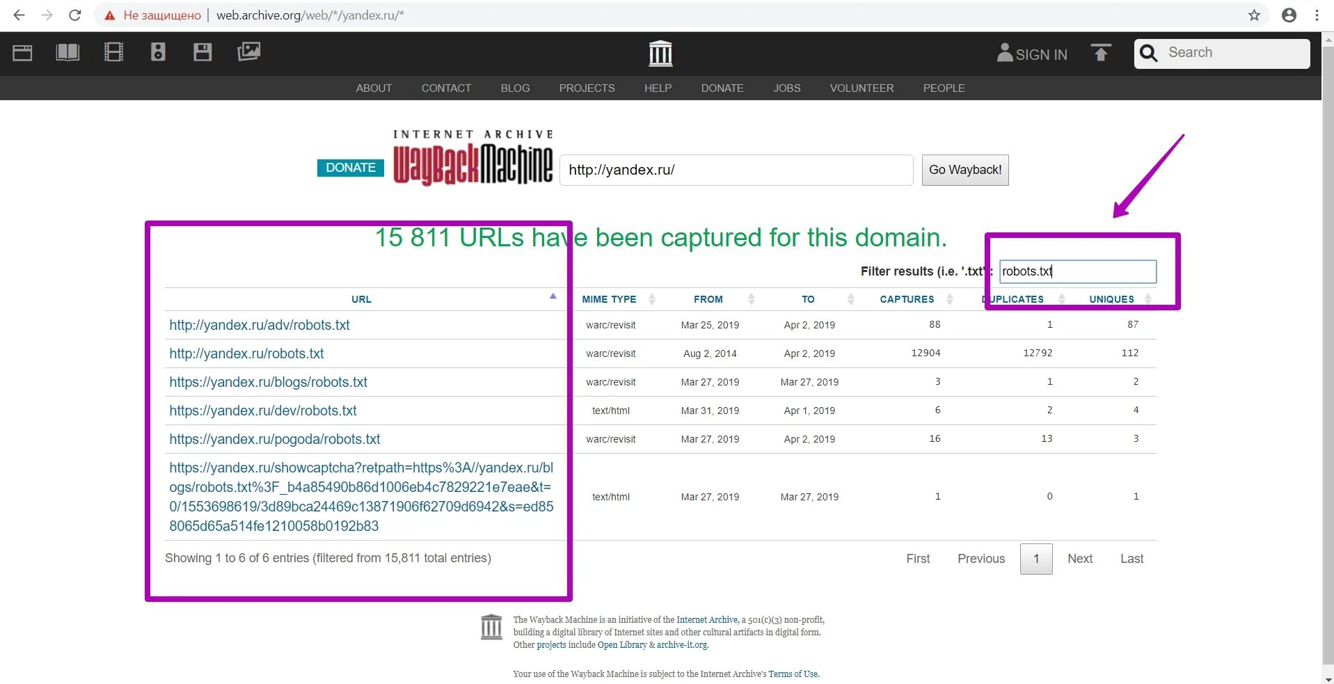Click the Go Wayback! button
Viewport: 1334px width, 684px height.
tap(965, 170)
